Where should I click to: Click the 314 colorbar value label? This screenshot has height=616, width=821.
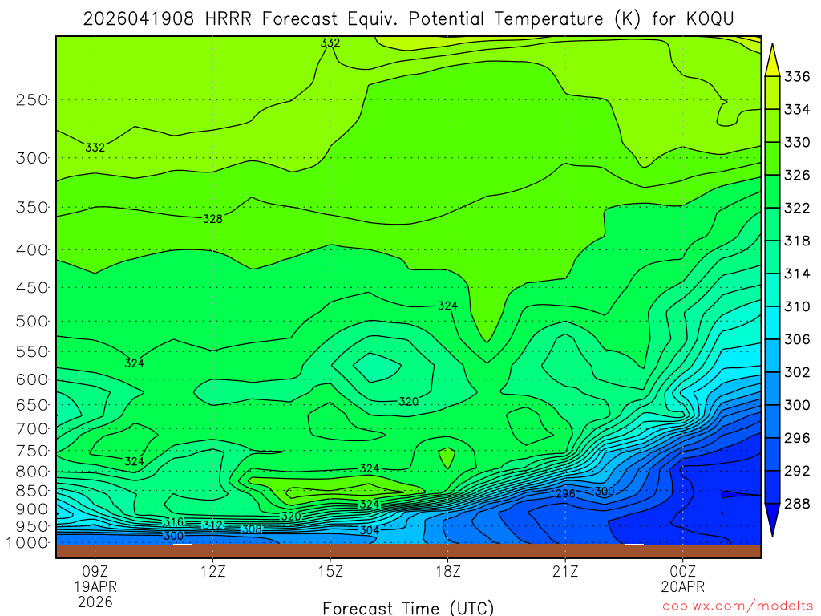[x=797, y=274]
